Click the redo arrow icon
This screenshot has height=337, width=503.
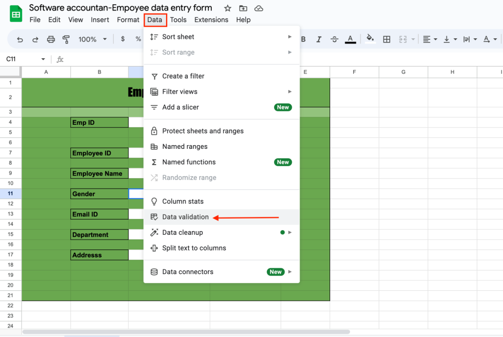click(x=35, y=39)
